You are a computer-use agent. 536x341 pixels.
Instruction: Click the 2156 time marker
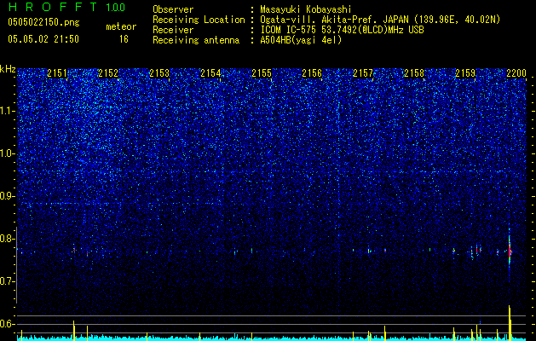tap(312, 73)
